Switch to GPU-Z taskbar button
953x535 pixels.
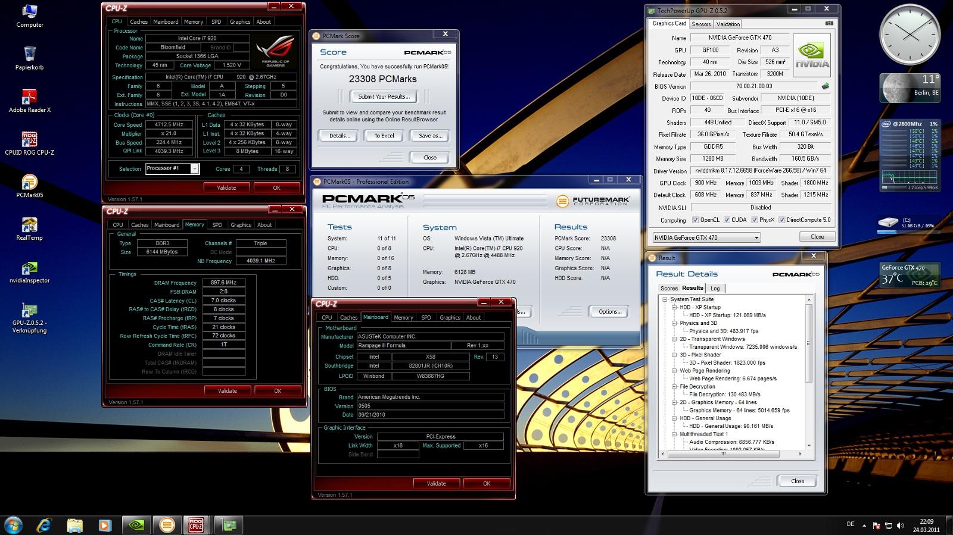[229, 525]
